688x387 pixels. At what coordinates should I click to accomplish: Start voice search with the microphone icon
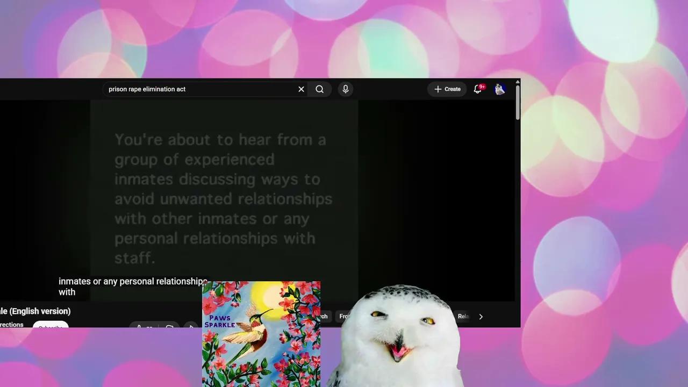pyautogui.click(x=346, y=89)
